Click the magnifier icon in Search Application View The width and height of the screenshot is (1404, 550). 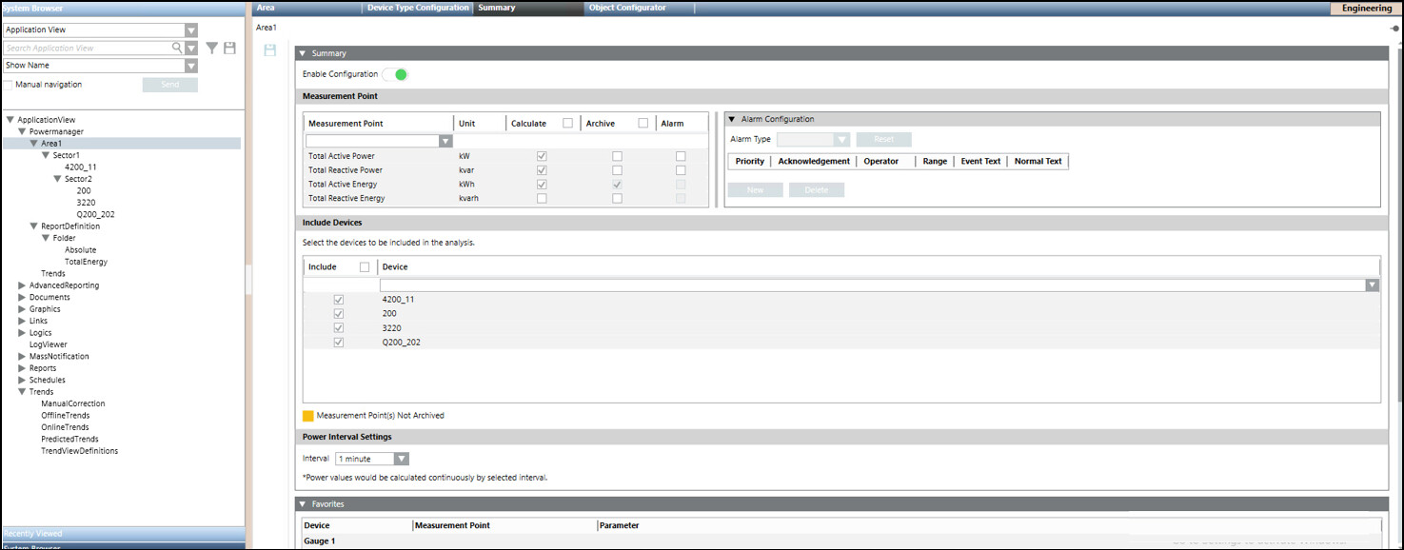click(x=177, y=48)
